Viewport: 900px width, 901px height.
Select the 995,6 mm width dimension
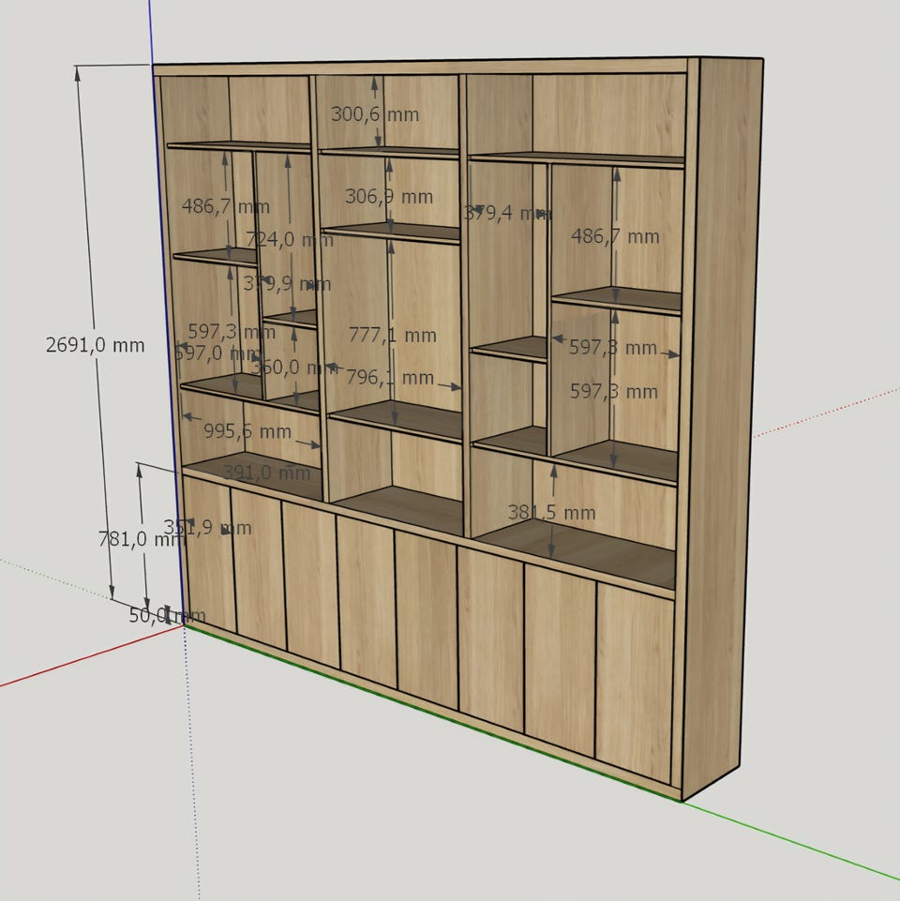[x=247, y=431]
